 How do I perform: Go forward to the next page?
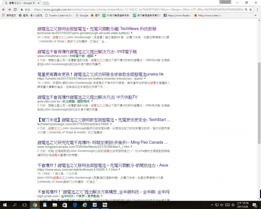pos(9,10)
